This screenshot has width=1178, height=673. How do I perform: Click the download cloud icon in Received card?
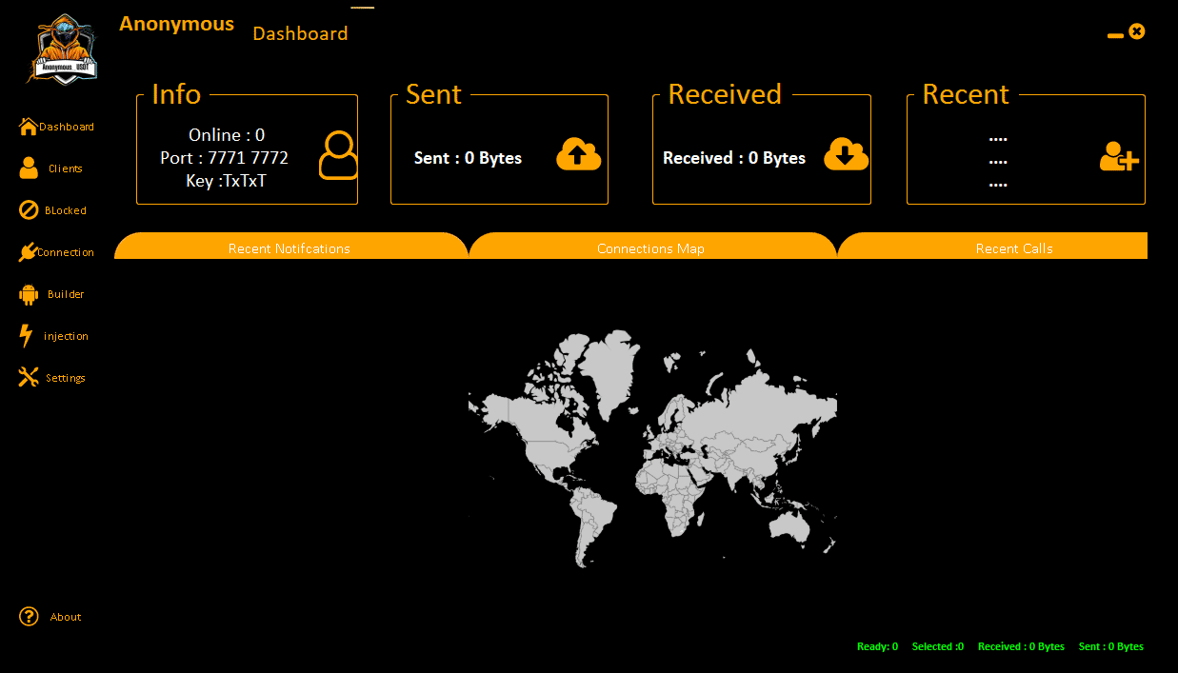[x=846, y=154]
